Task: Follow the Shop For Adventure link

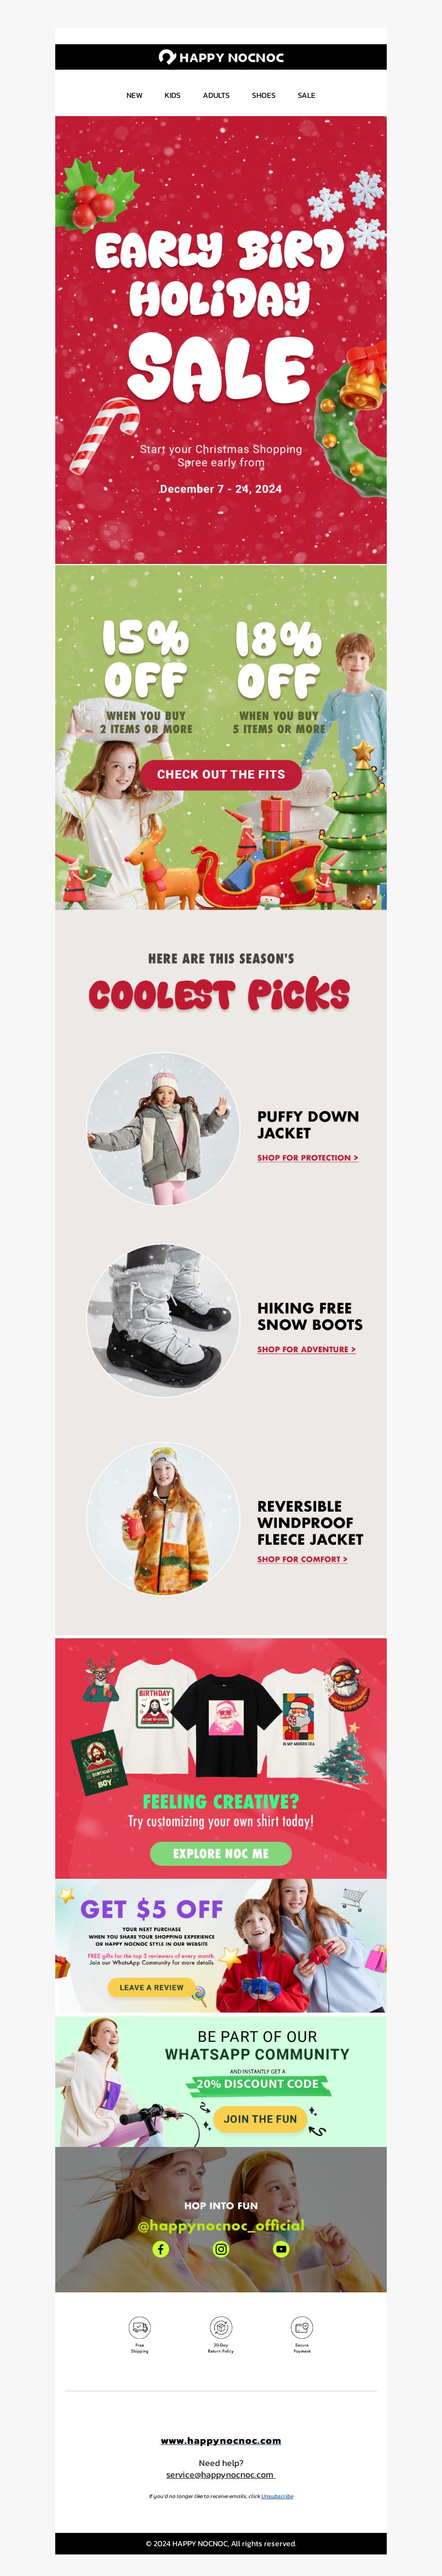Action: click(x=306, y=1349)
